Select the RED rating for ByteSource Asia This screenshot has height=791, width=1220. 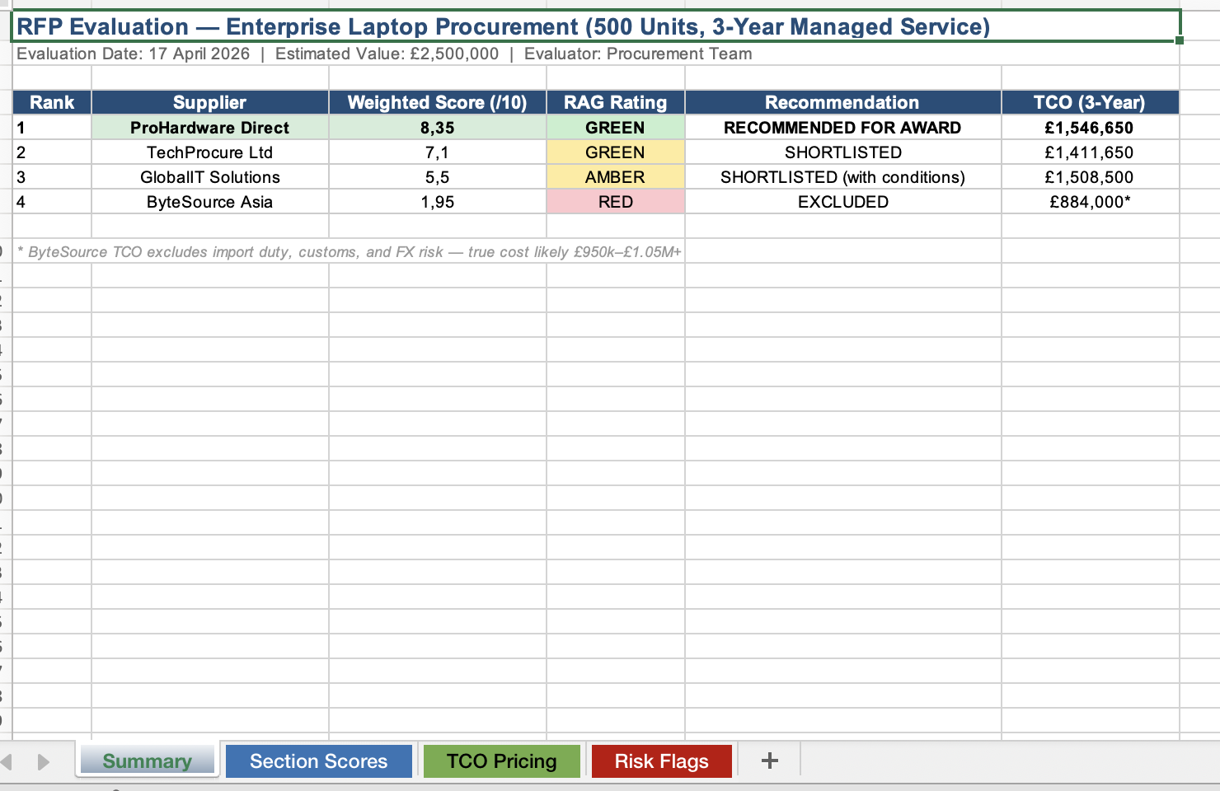[x=614, y=202]
